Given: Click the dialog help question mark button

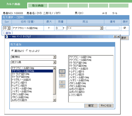Looking at the screenshot, I should point(115,37).
